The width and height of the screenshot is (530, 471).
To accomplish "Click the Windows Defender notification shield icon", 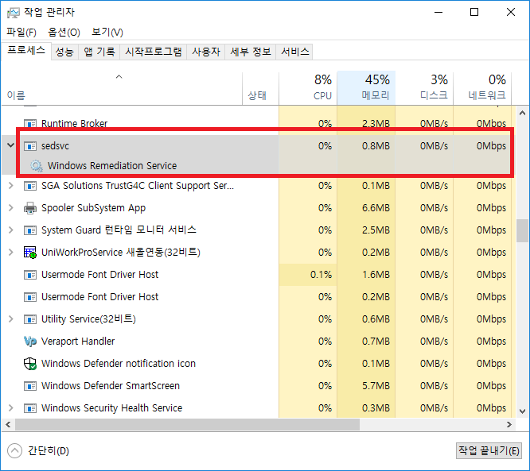I will pos(30,364).
